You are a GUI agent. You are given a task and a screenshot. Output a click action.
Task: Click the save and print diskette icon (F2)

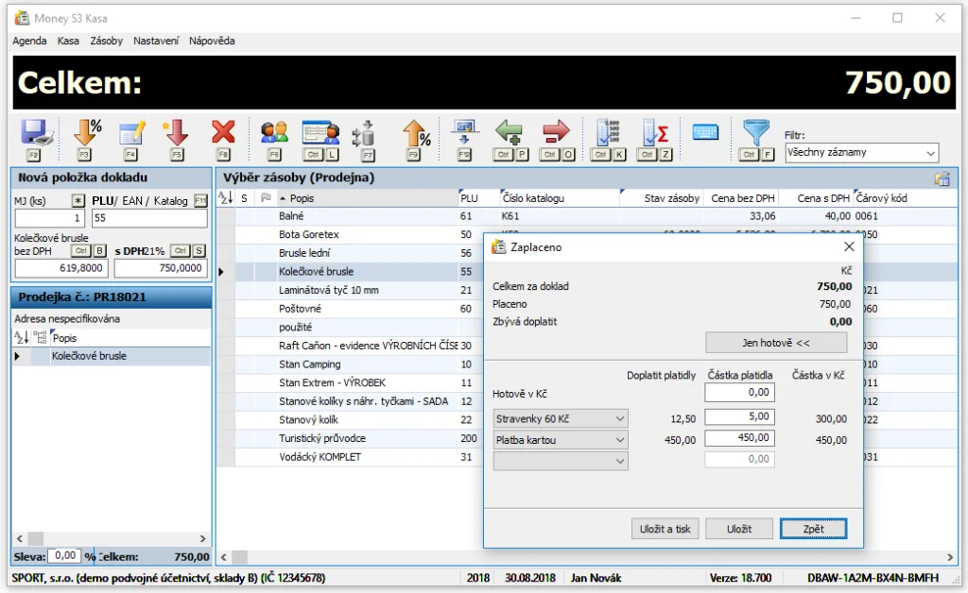(34, 132)
